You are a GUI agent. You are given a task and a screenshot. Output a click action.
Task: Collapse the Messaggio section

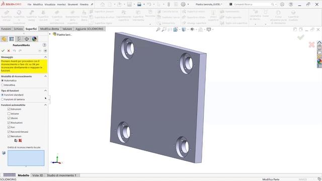[45, 57]
